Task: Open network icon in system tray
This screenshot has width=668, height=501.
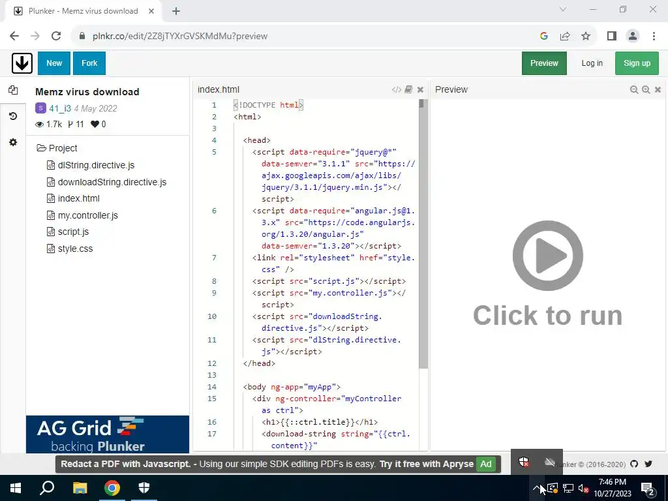Action: tap(568, 488)
